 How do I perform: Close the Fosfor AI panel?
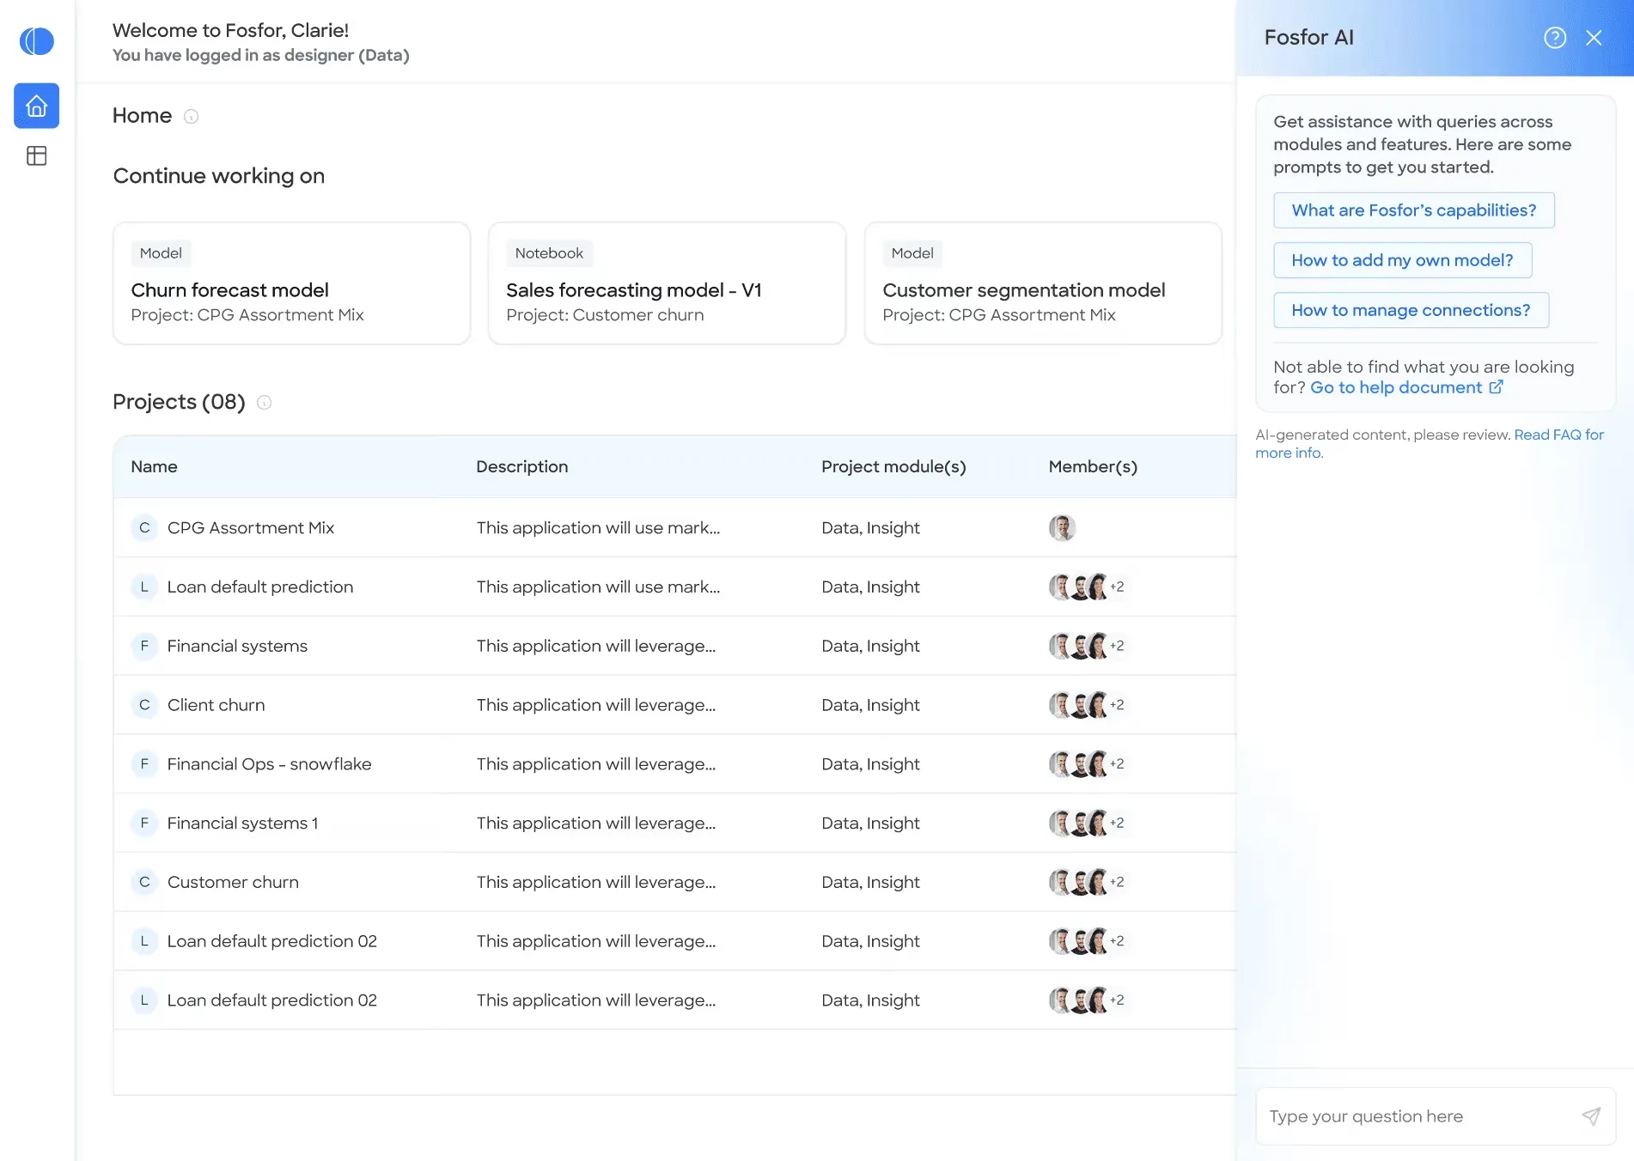pyautogui.click(x=1594, y=38)
